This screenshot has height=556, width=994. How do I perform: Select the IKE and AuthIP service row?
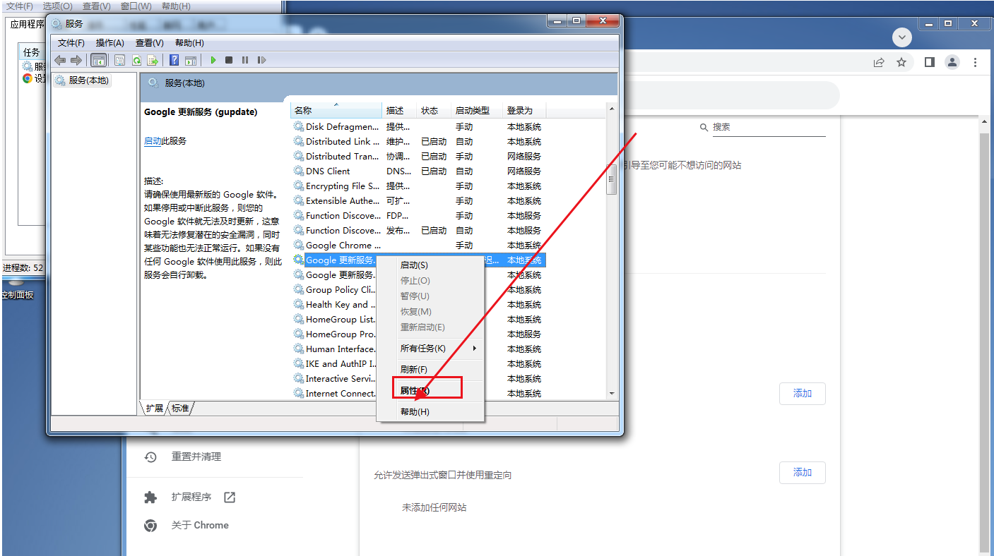(x=418, y=364)
